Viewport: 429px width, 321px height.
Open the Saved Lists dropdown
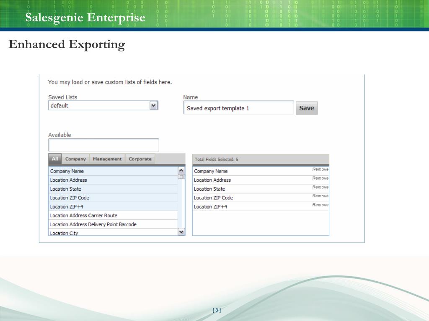(x=103, y=106)
